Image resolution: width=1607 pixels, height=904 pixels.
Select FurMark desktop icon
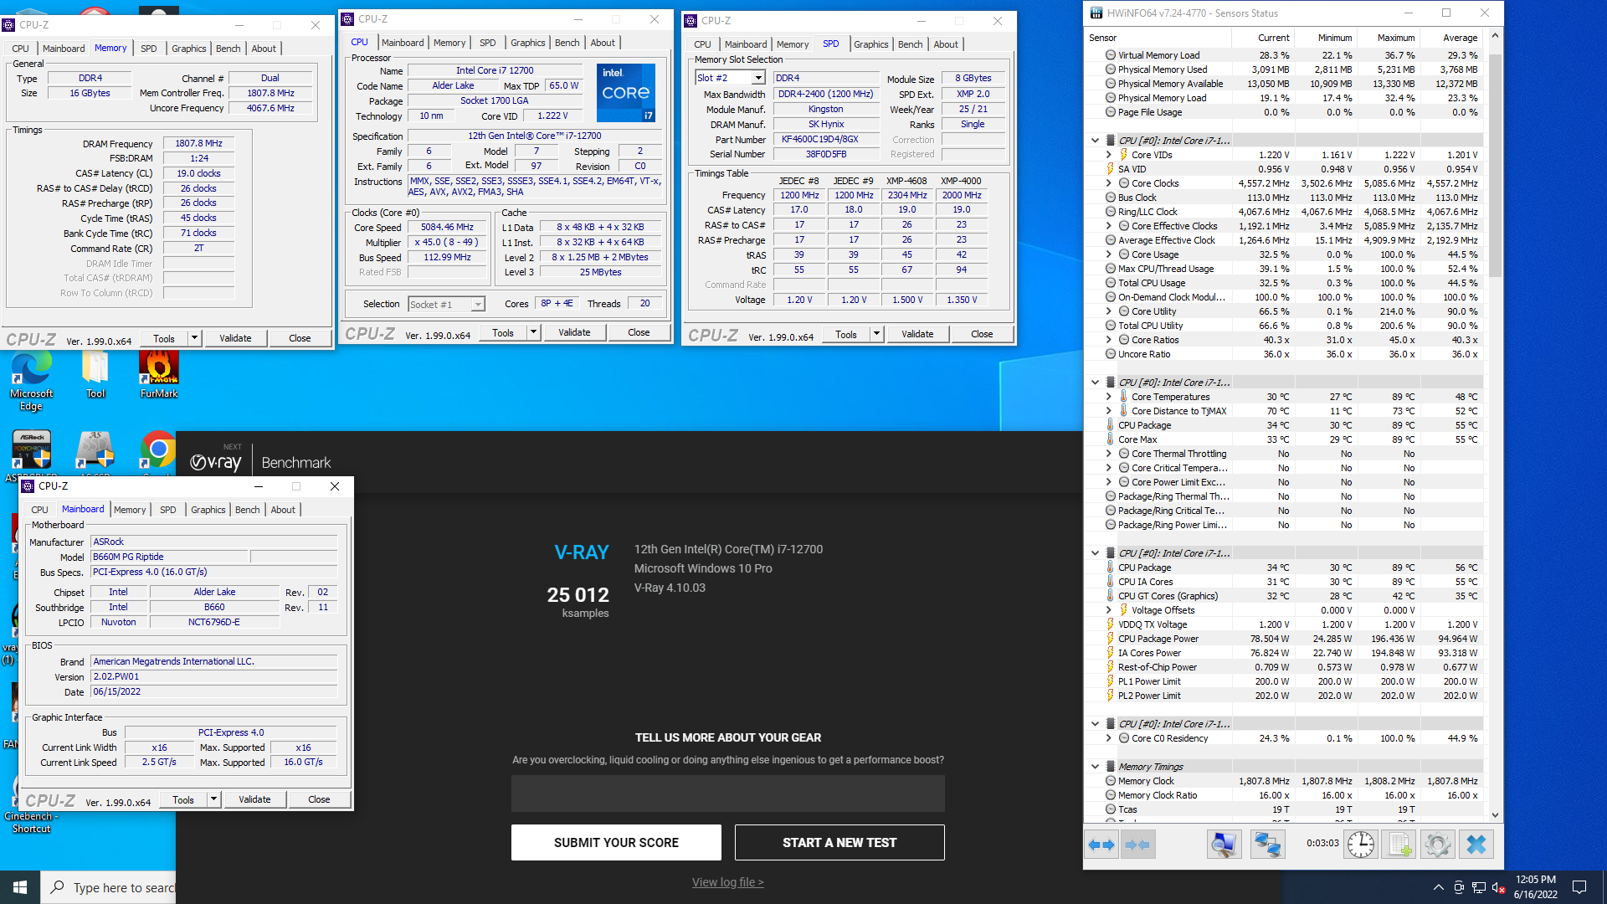(x=159, y=376)
